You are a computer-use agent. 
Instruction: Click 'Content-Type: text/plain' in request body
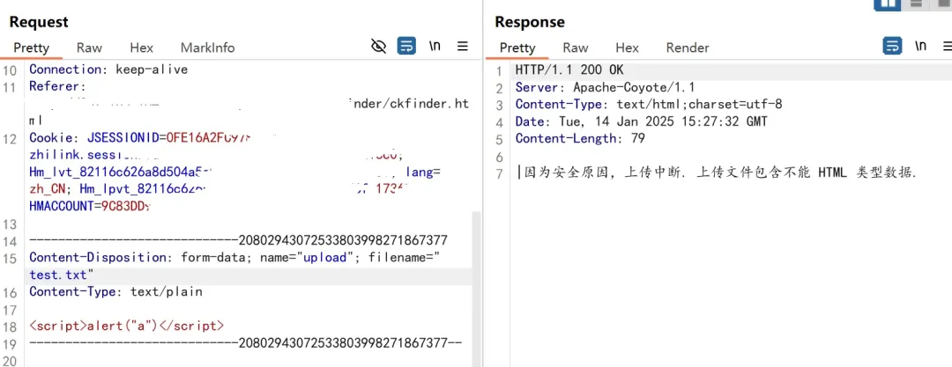(x=116, y=292)
